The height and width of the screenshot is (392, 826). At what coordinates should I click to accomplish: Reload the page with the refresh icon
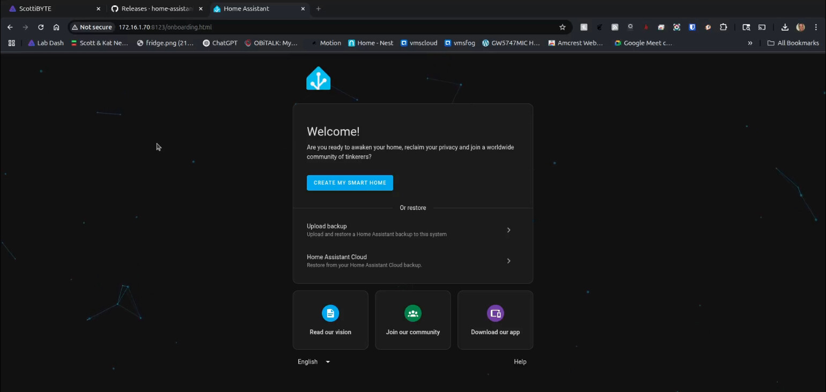pyautogui.click(x=41, y=27)
